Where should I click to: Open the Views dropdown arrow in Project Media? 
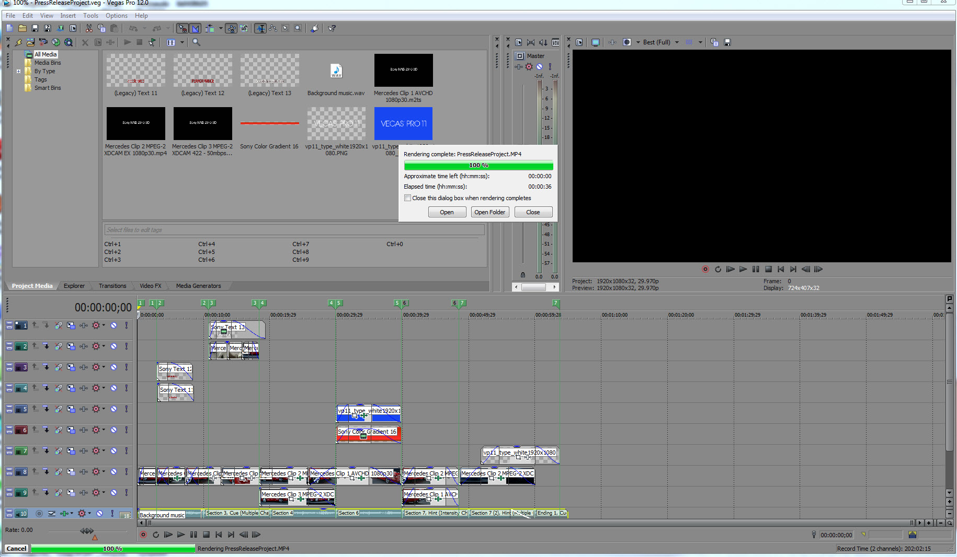[182, 42]
